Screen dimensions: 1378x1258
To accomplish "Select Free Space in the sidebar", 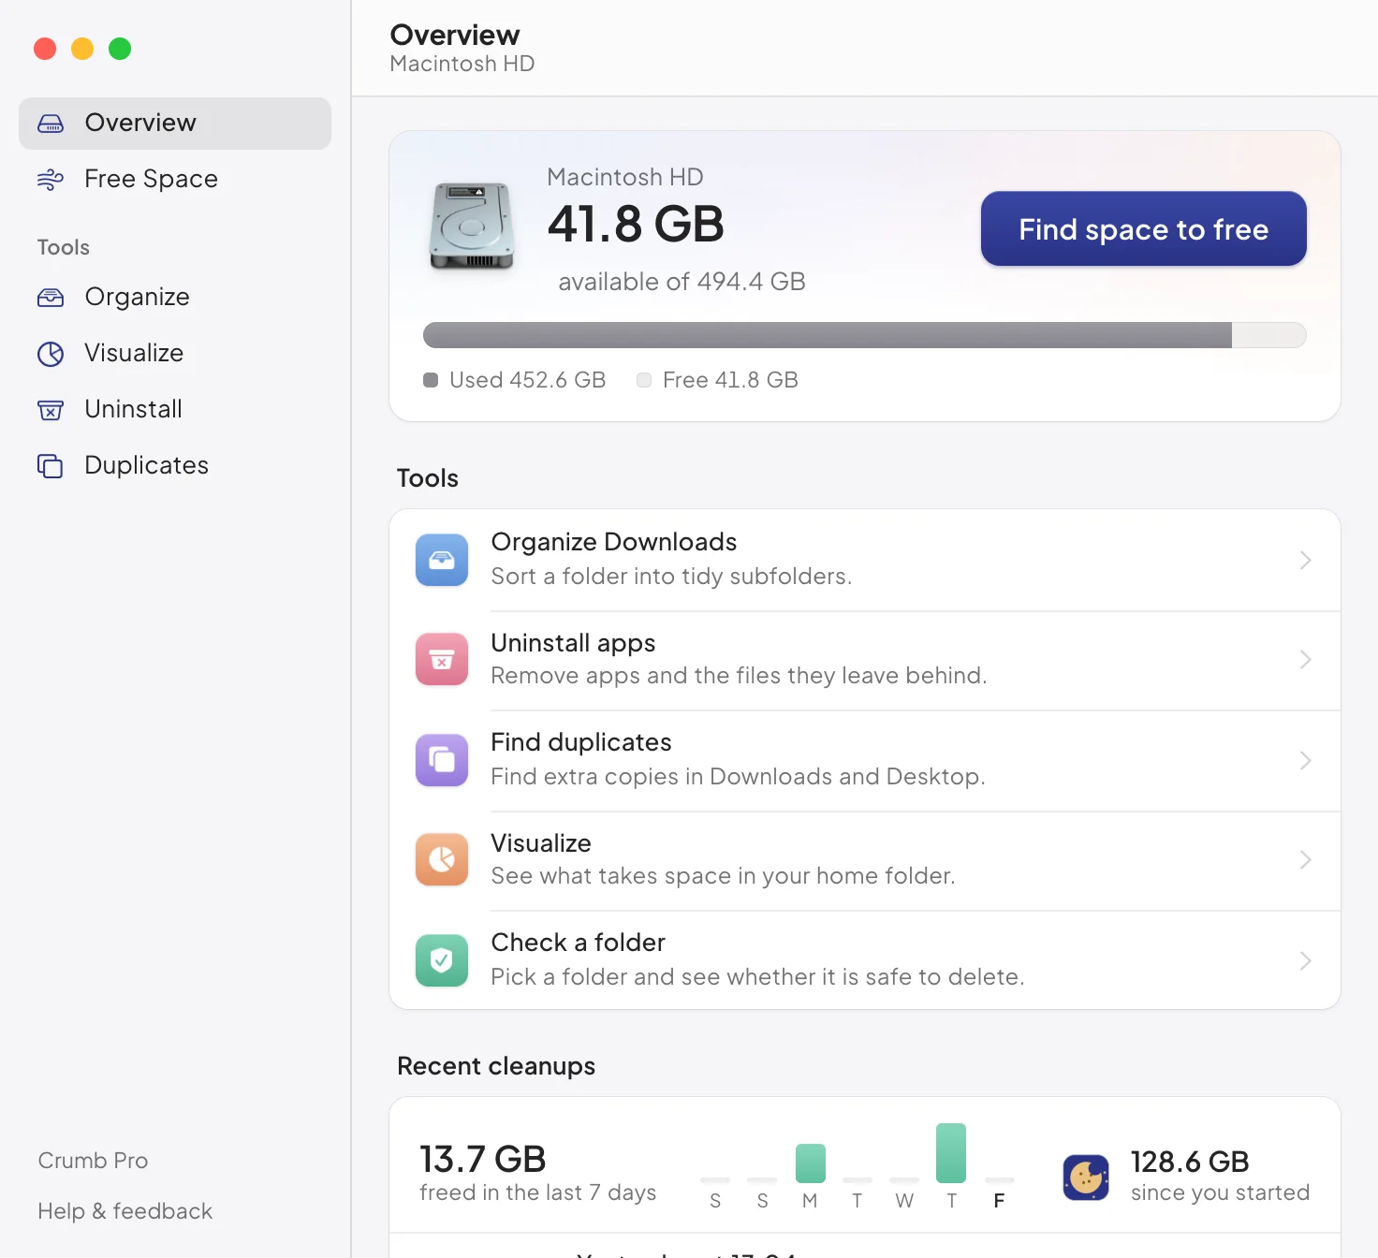I will click(175, 180).
